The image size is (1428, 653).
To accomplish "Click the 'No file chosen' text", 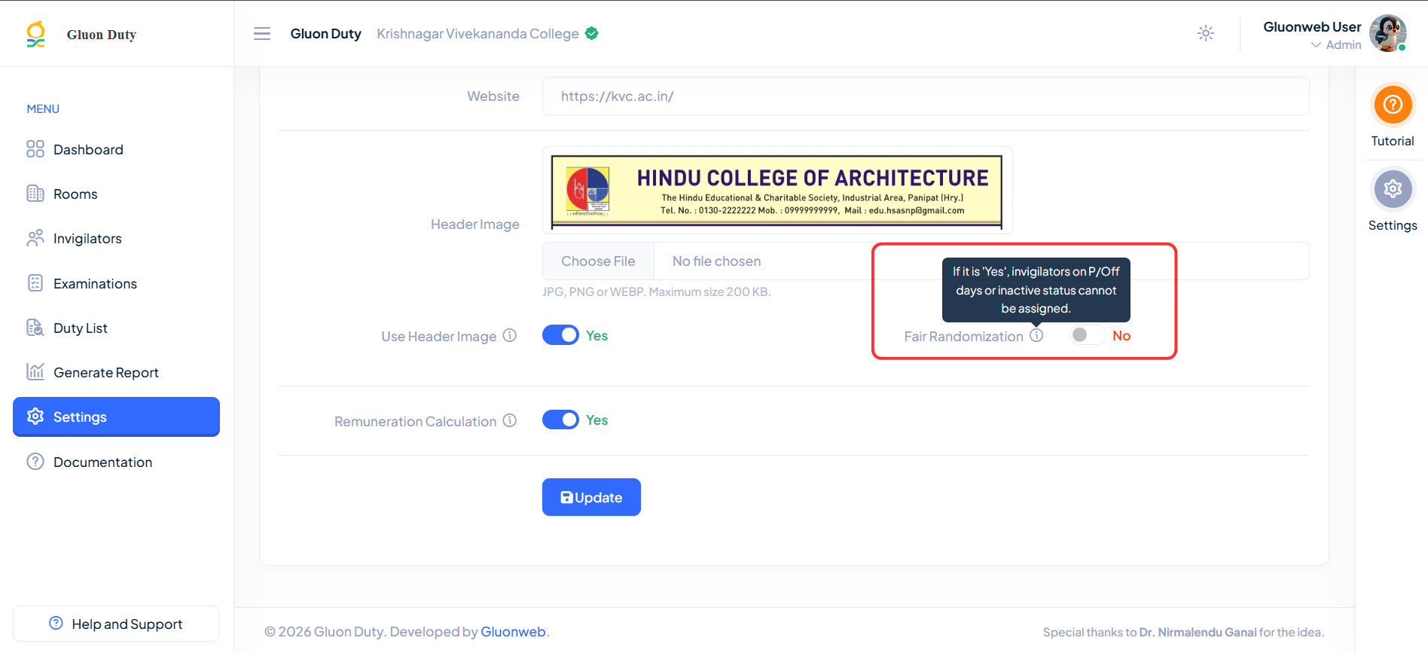I will (716, 261).
